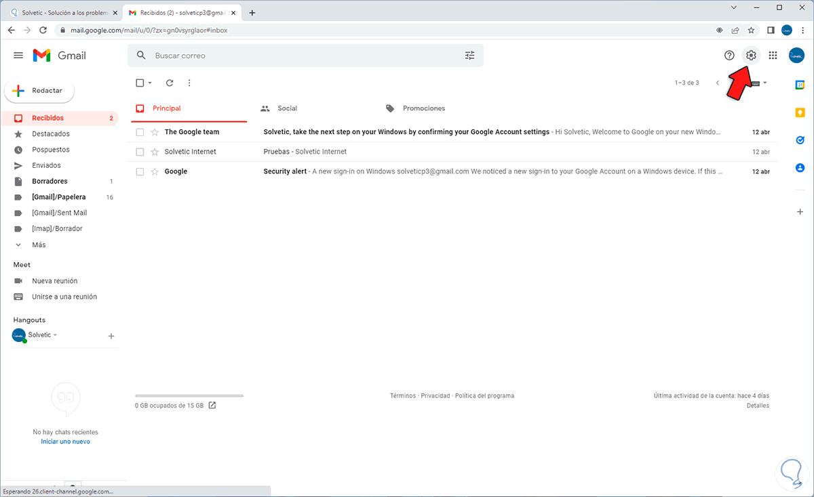Open [Gmail]/Papelera label
The height and width of the screenshot is (497, 814).
point(60,197)
